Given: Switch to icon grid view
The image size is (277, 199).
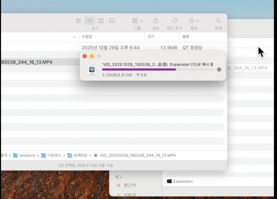Looking at the screenshot, I should pyautogui.click(x=78, y=21).
